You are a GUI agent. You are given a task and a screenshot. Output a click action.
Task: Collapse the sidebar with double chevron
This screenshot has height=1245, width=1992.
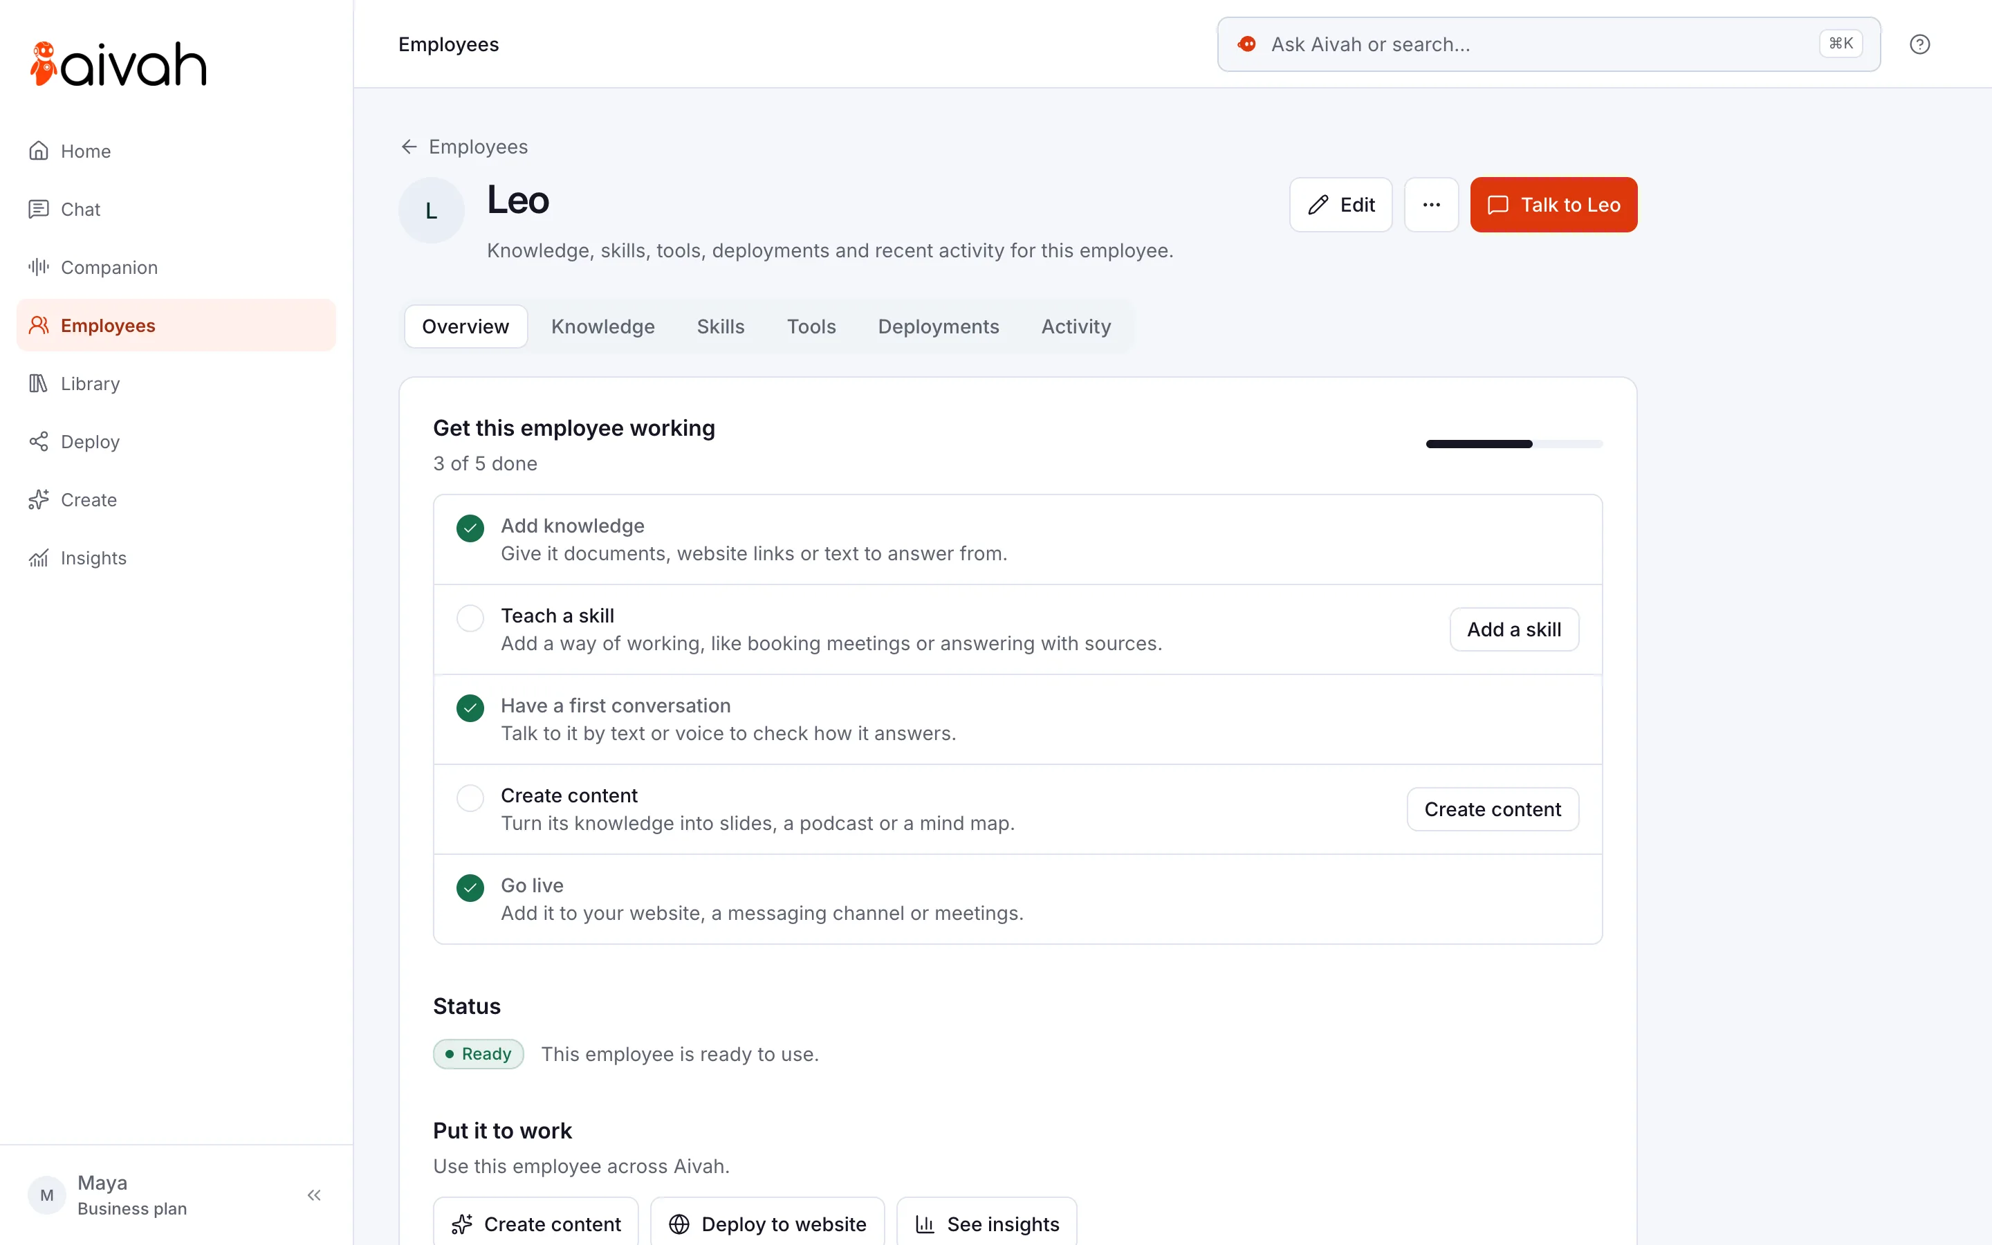pos(313,1195)
